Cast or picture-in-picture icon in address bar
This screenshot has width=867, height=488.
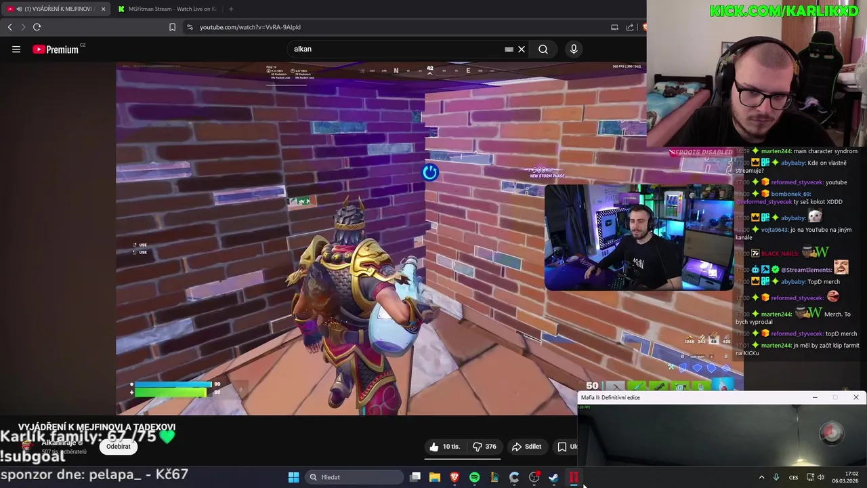[x=614, y=27]
